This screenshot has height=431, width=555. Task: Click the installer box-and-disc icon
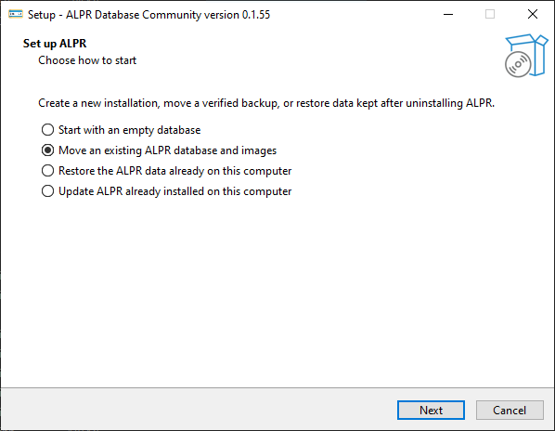click(526, 56)
